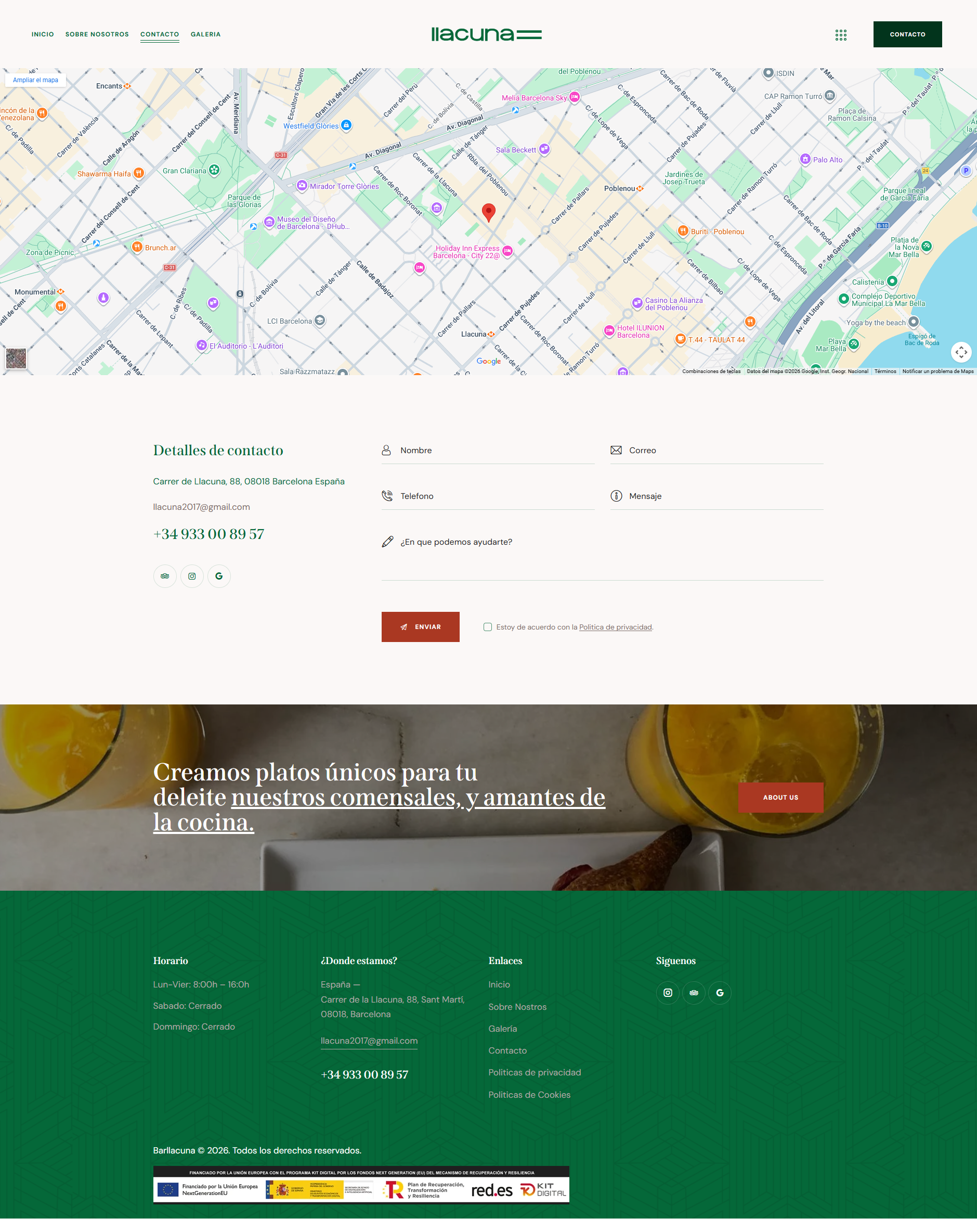Open the dotted grid menu icon in header
Image resolution: width=977 pixels, height=1219 pixels.
(x=841, y=35)
